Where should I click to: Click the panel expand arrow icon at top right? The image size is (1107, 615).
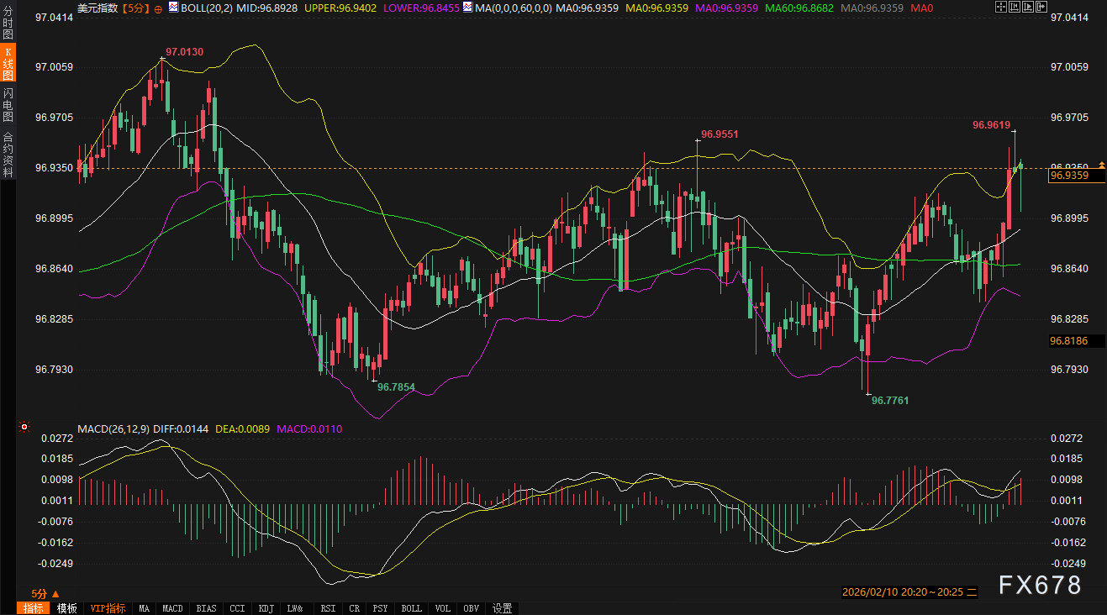1042,7
